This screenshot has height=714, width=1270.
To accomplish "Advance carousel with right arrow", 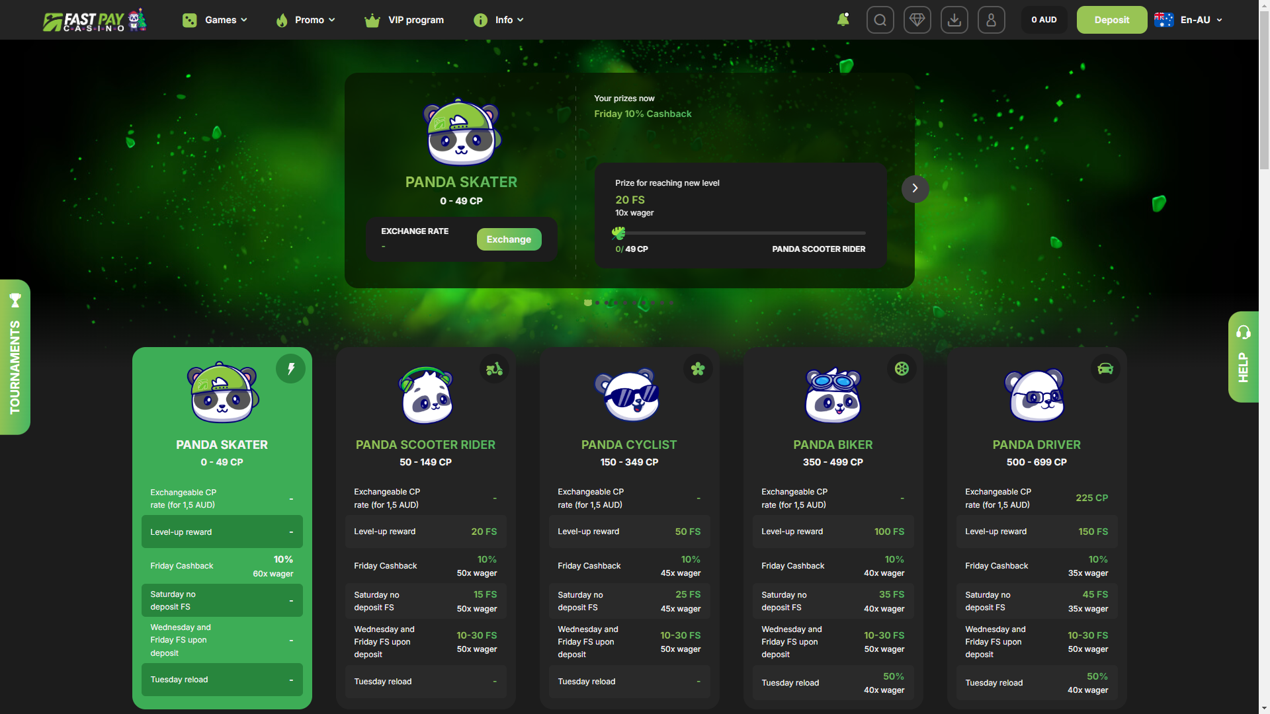I will point(915,188).
